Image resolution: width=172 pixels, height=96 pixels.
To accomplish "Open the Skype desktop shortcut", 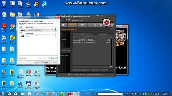I will point(45,4).
